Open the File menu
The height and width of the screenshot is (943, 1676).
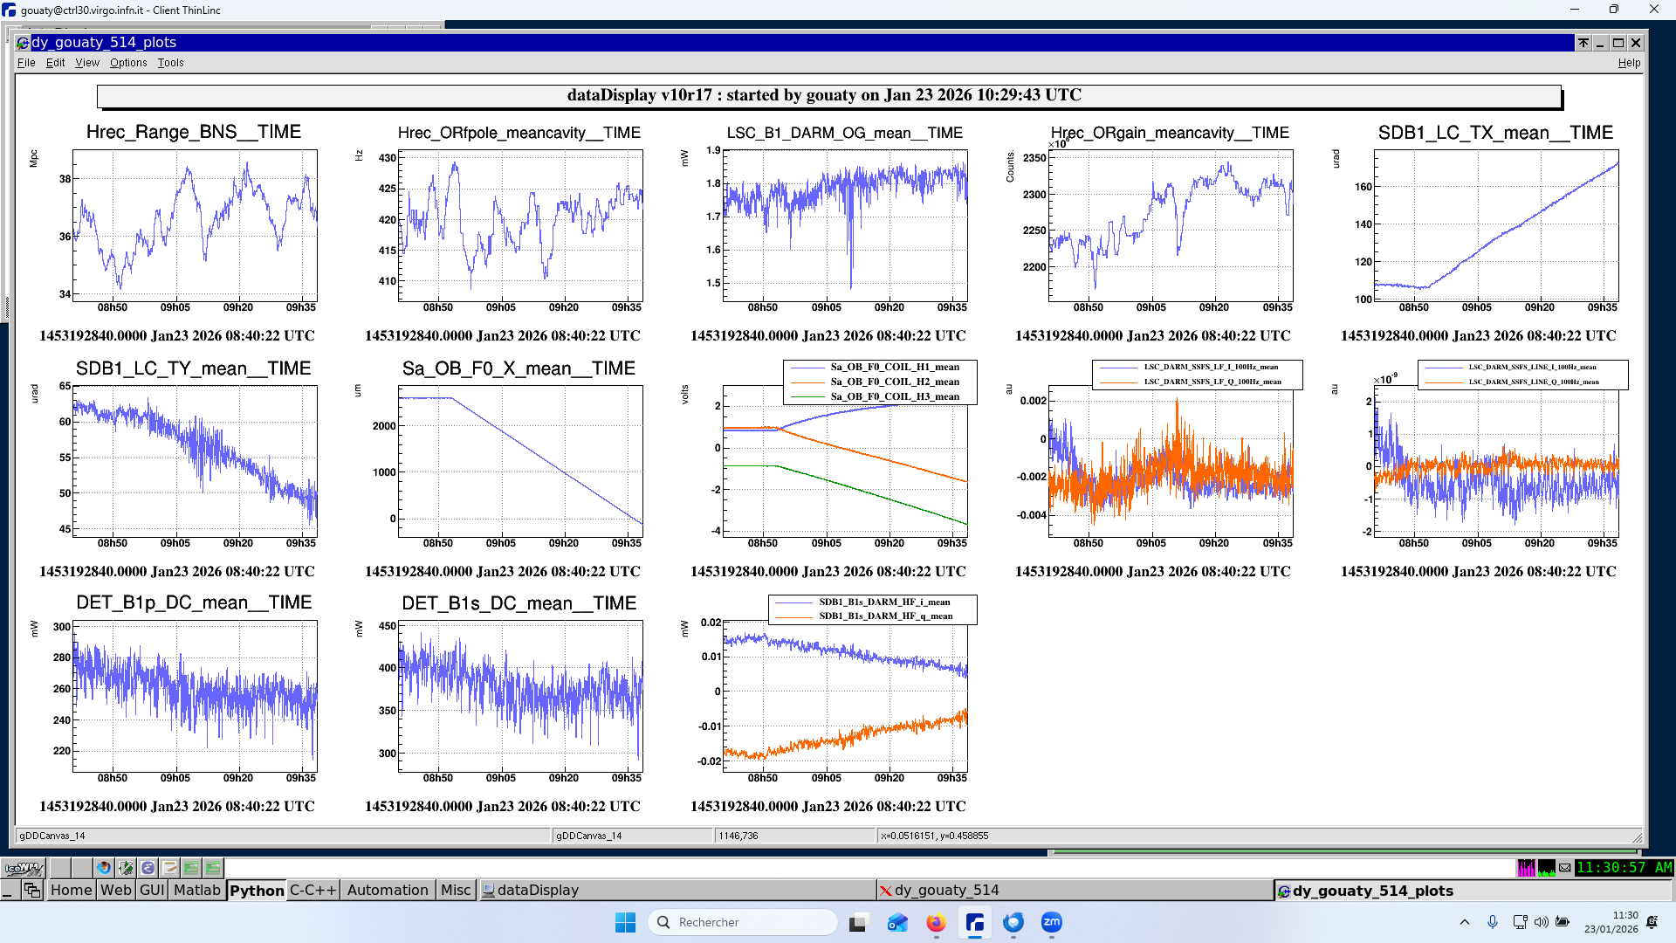click(x=26, y=63)
